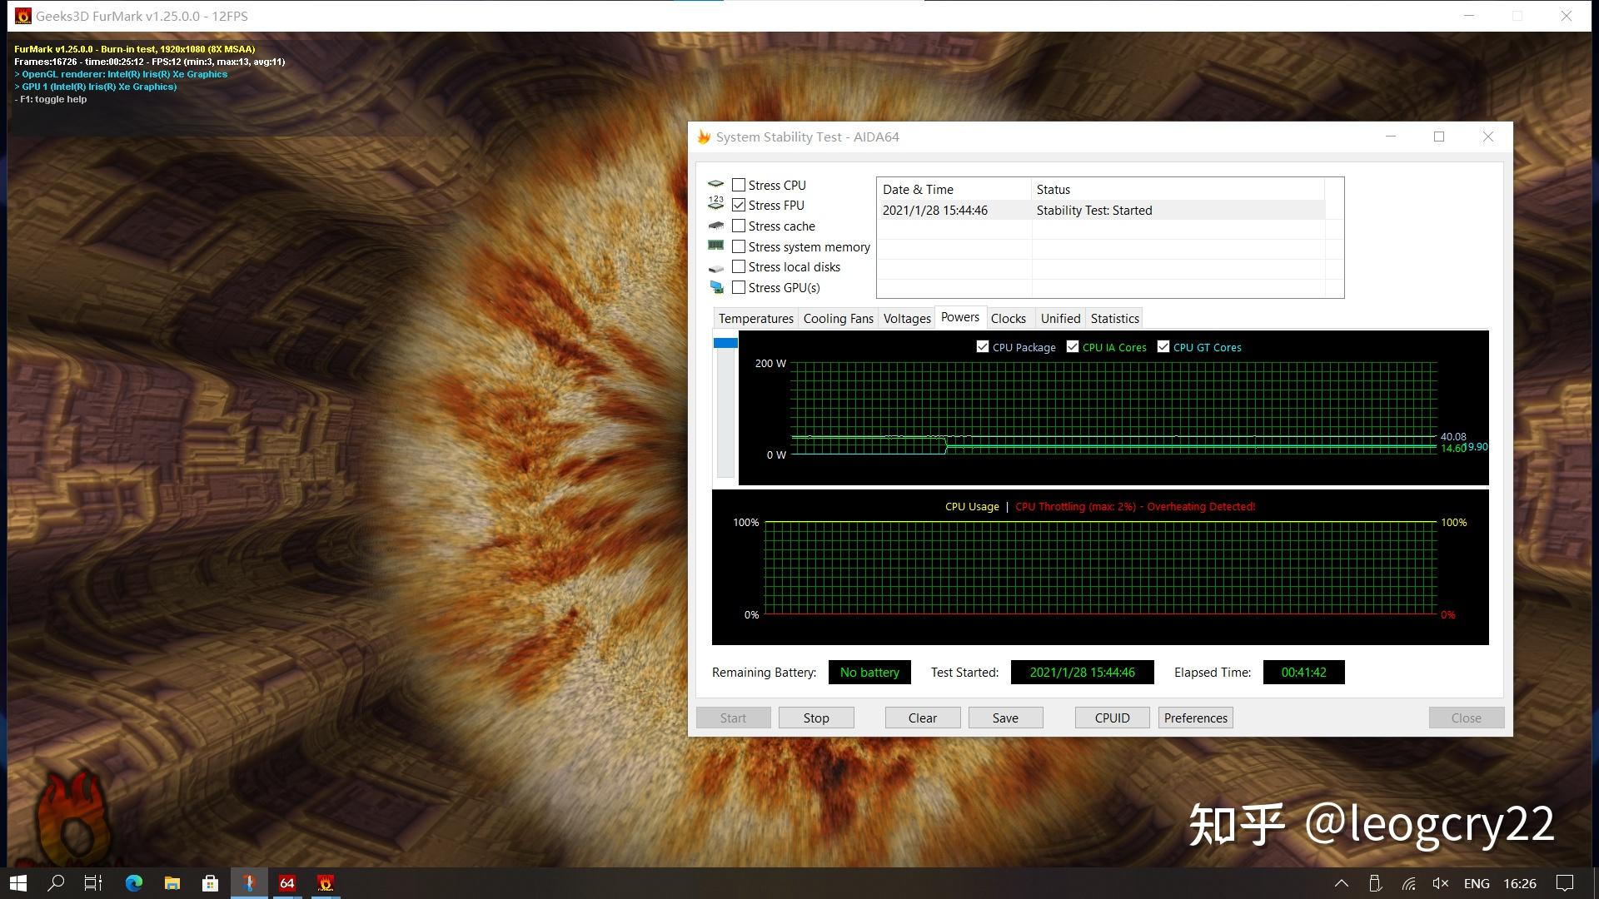
Task: Open network status tray icon
Action: point(1408,883)
